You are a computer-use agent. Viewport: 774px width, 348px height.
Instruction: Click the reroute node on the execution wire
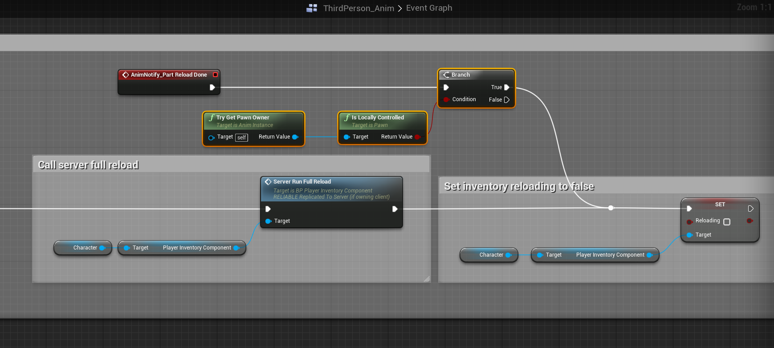tap(611, 208)
